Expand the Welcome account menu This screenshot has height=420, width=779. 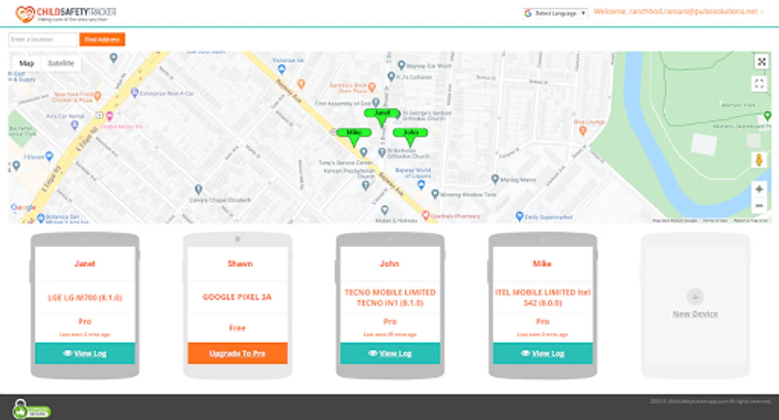point(678,12)
